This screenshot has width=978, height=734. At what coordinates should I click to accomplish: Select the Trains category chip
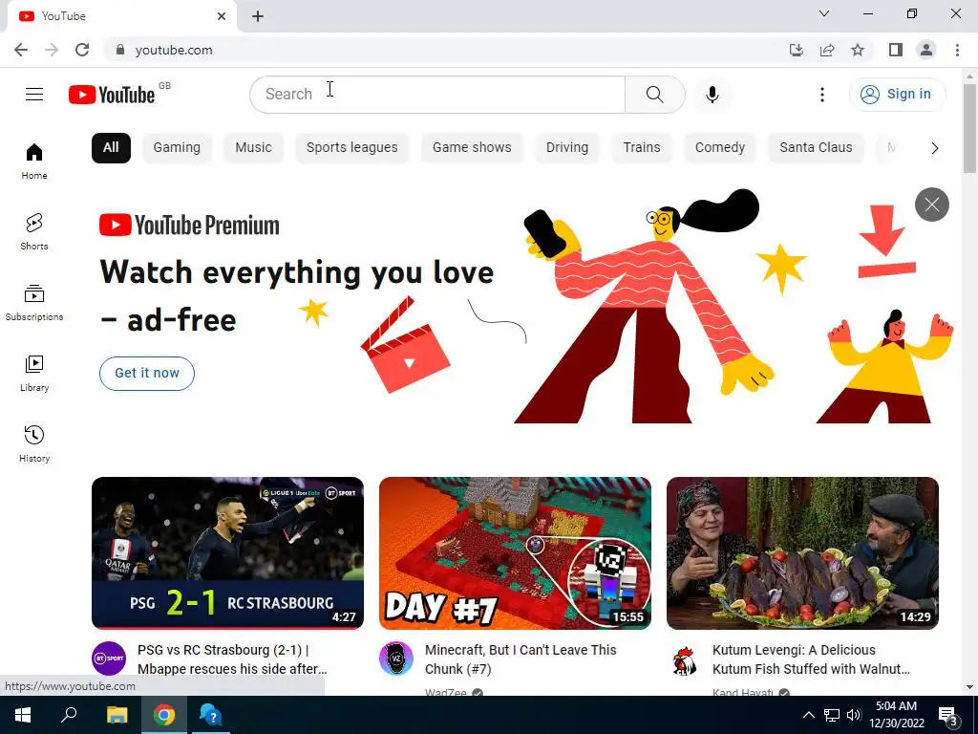pyautogui.click(x=642, y=148)
